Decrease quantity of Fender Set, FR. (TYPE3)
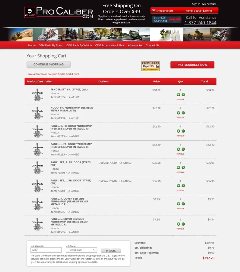Image resolution: width=240 pixels, height=272 pixels. [183, 95]
